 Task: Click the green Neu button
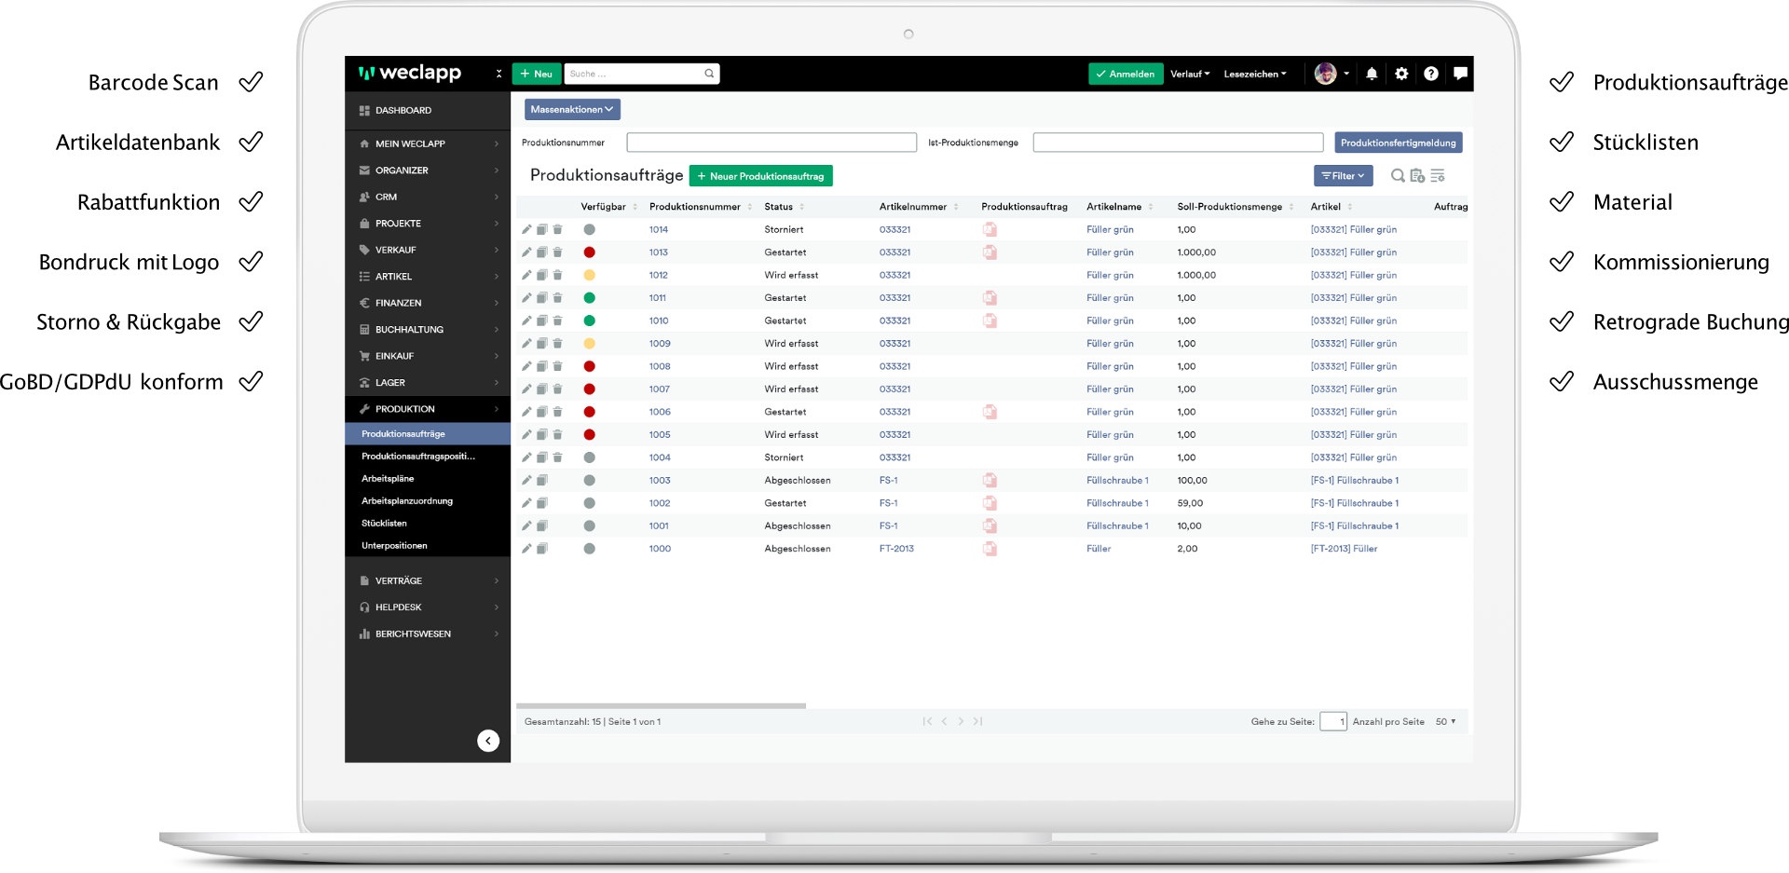tap(536, 74)
